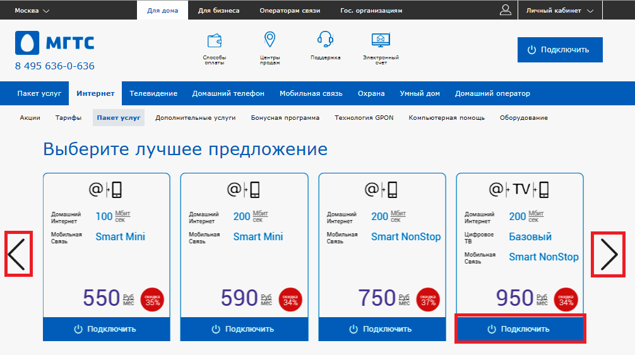The height and width of the screenshot is (355, 635).
Task: Click the Цифровое ТВ label
Action: pos(479,238)
